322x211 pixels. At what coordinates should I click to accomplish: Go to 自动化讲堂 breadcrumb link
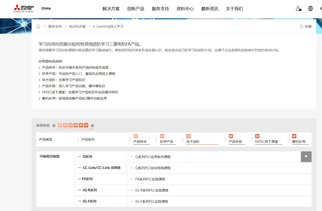[x=77, y=26]
